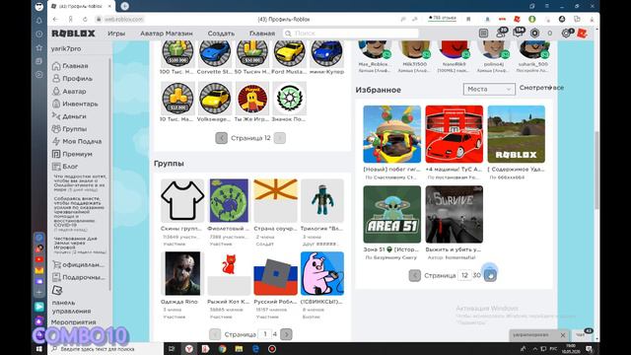Screen dimensions: 631x355
Task: Open the T-shirt group thumbnail
Action: point(182,200)
